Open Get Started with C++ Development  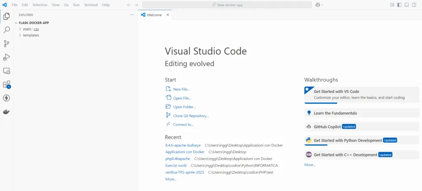(362, 155)
